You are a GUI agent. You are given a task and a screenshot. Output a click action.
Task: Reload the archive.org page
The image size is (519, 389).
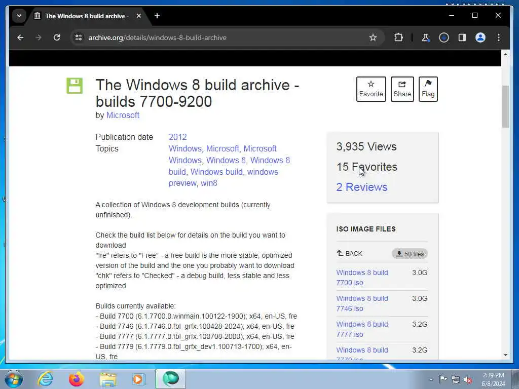[57, 37]
